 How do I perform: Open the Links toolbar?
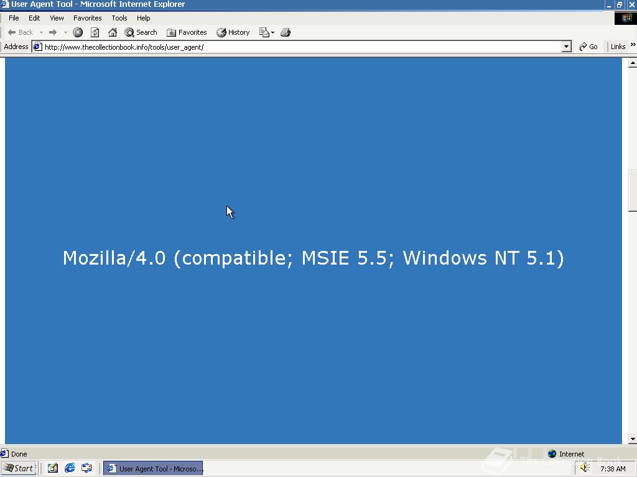click(618, 47)
